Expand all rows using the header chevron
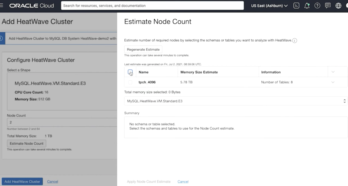Screen dimensions: 348x186 click(333, 72)
